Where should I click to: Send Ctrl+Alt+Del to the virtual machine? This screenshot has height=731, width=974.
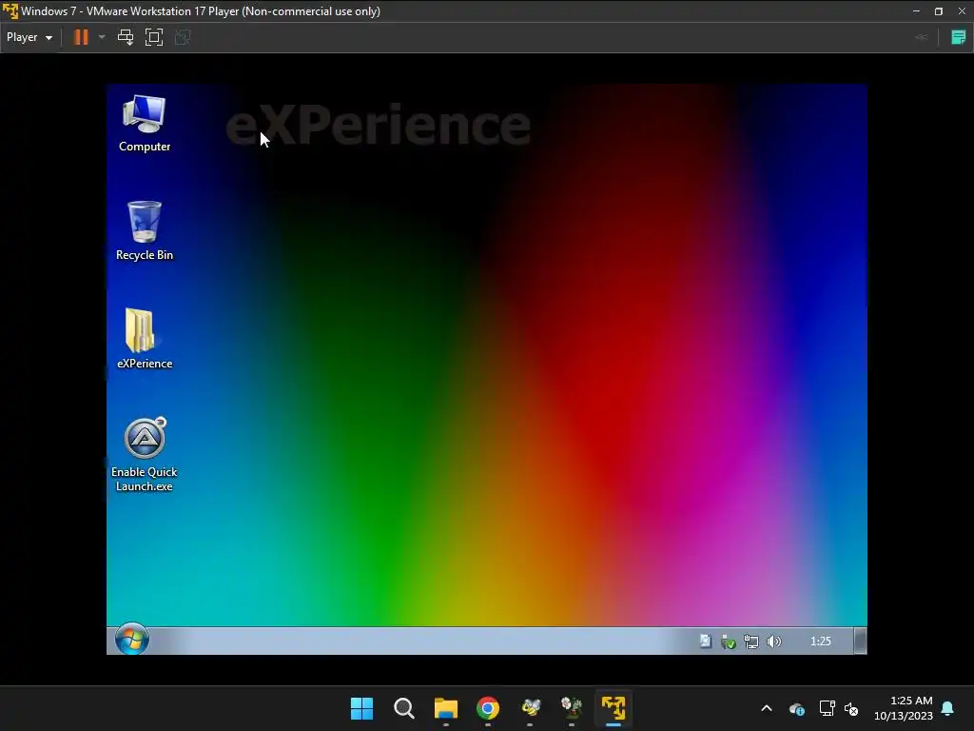pos(126,37)
